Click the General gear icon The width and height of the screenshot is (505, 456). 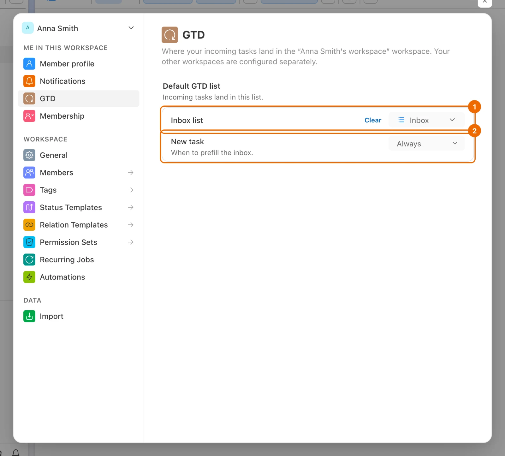click(x=29, y=155)
